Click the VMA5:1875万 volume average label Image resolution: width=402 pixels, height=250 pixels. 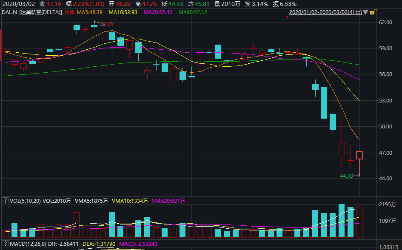tap(91, 201)
